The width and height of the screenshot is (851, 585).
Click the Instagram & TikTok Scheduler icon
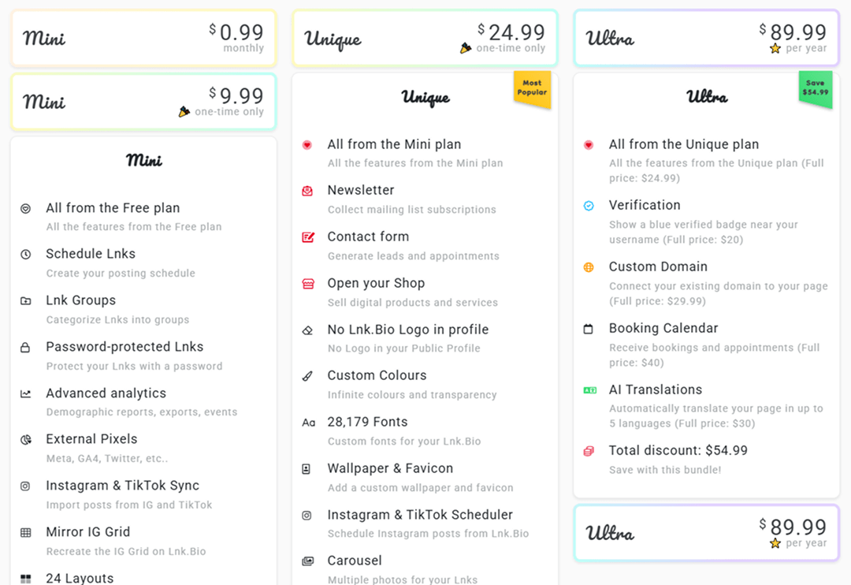pyautogui.click(x=308, y=515)
